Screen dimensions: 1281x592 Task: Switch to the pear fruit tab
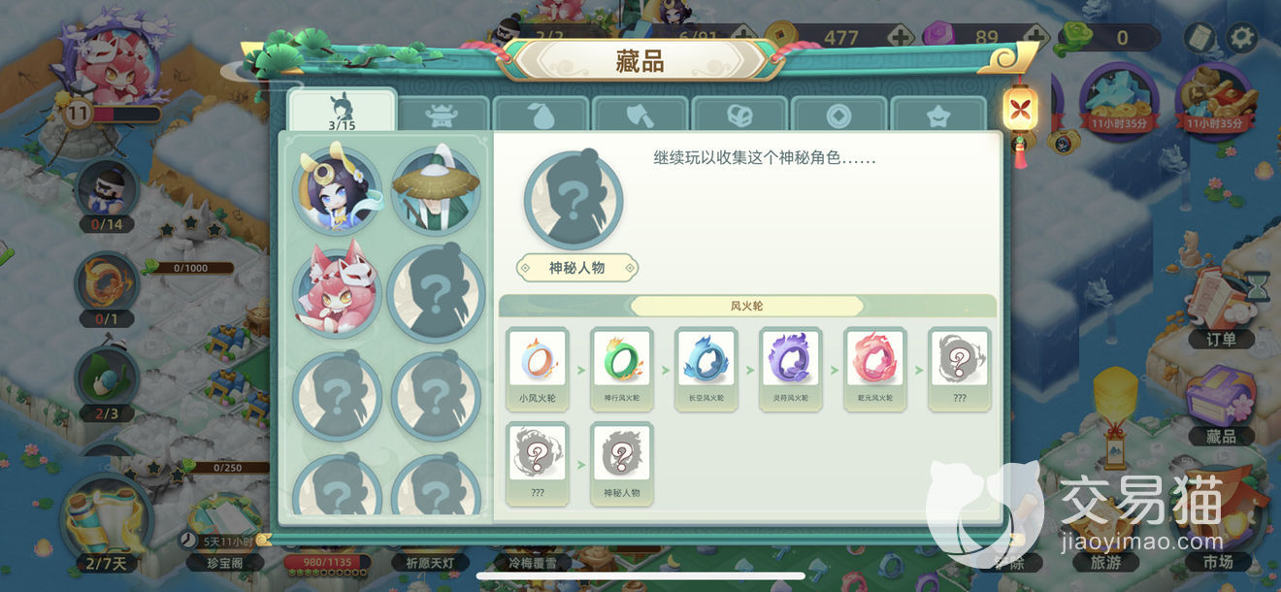(541, 115)
